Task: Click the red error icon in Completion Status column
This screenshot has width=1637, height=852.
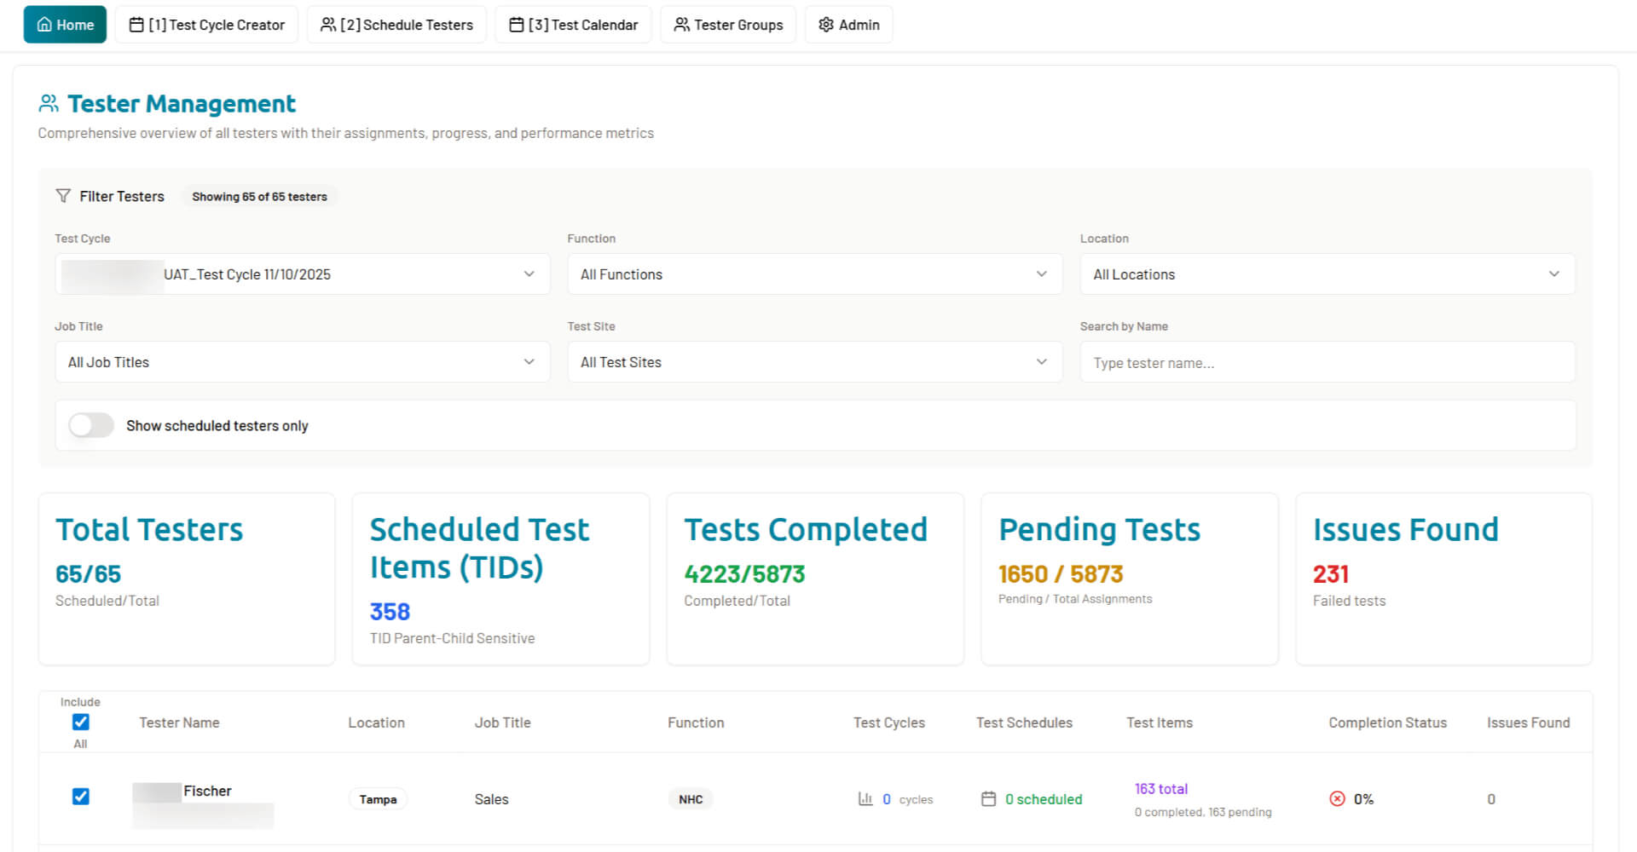Action: tap(1337, 798)
